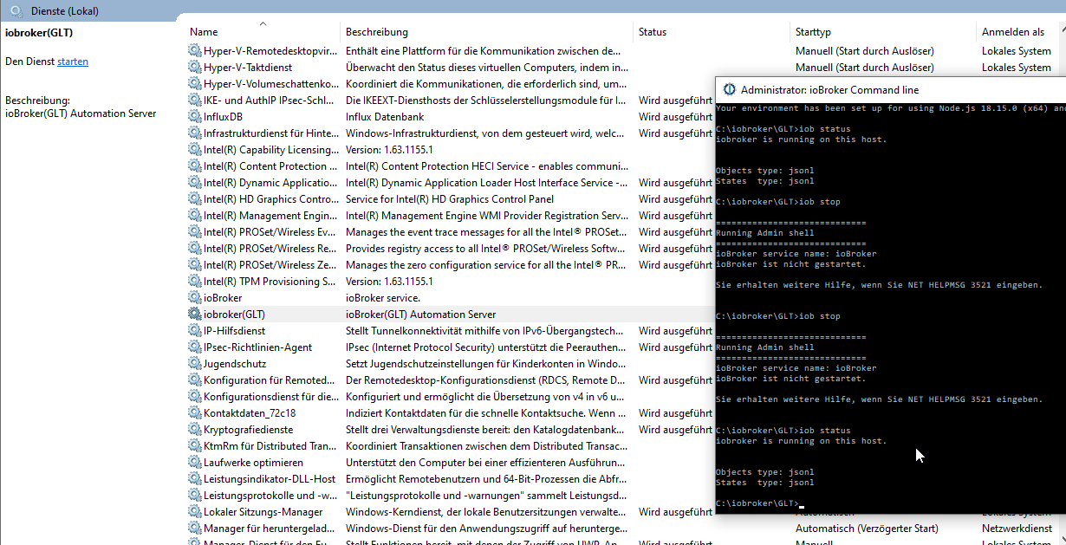Click the gear icon of Jugendschutz service
The width and height of the screenshot is (1066, 545).
click(x=194, y=364)
